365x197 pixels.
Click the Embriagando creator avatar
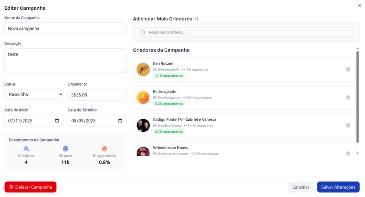pyautogui.click(x=143, y=97)
